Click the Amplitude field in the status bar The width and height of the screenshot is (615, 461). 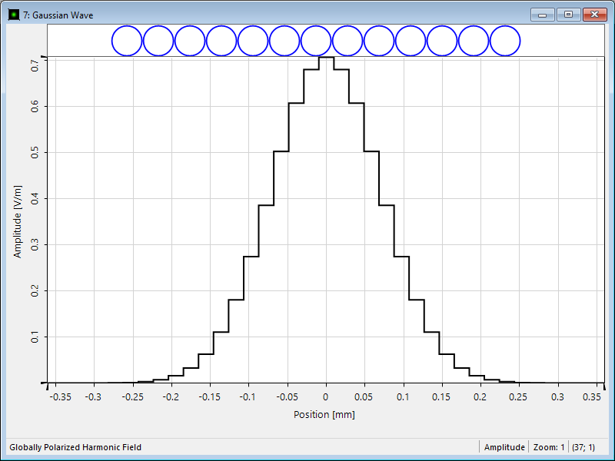[504, 447]
